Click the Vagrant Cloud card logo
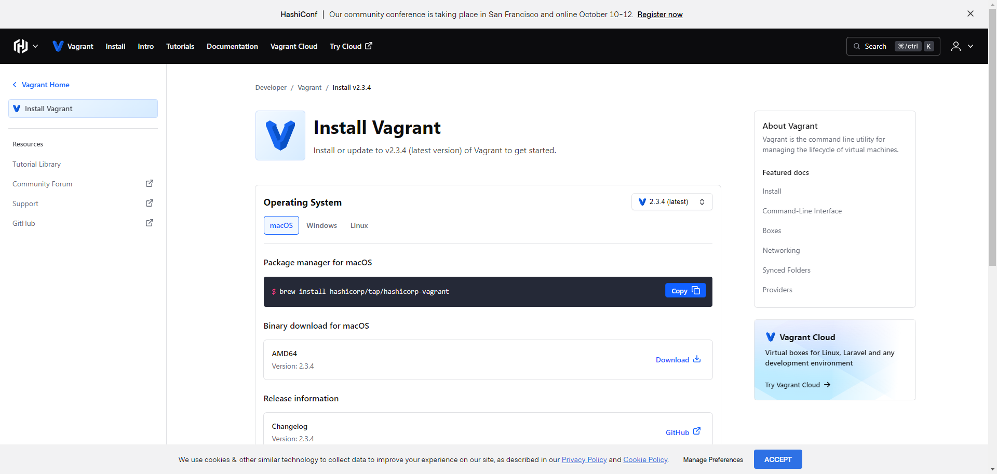This screenshot has width=997, height=474. pos(771,337)
